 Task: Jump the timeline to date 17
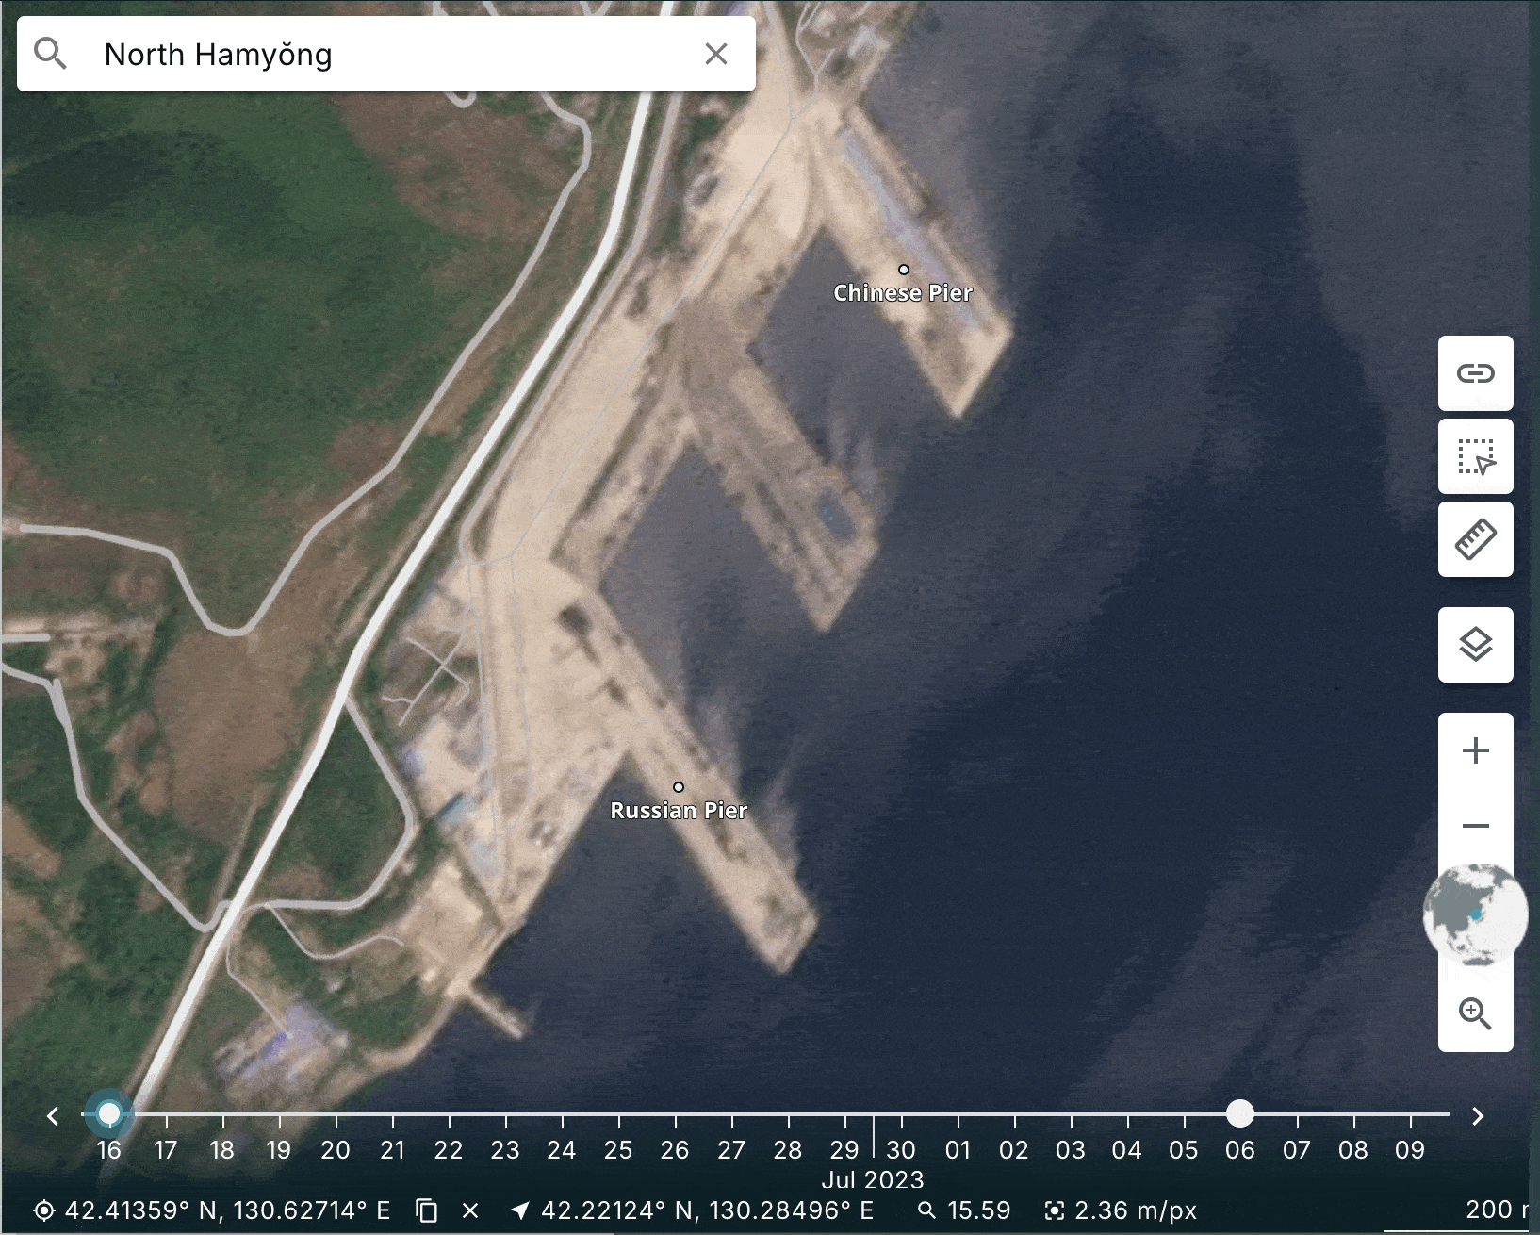(x=166, y=1149)
